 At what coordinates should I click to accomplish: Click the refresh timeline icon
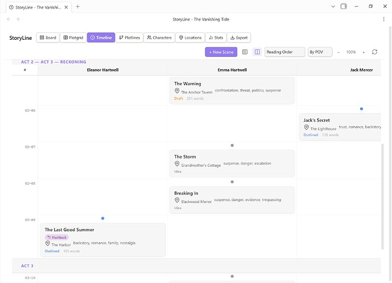374,52
